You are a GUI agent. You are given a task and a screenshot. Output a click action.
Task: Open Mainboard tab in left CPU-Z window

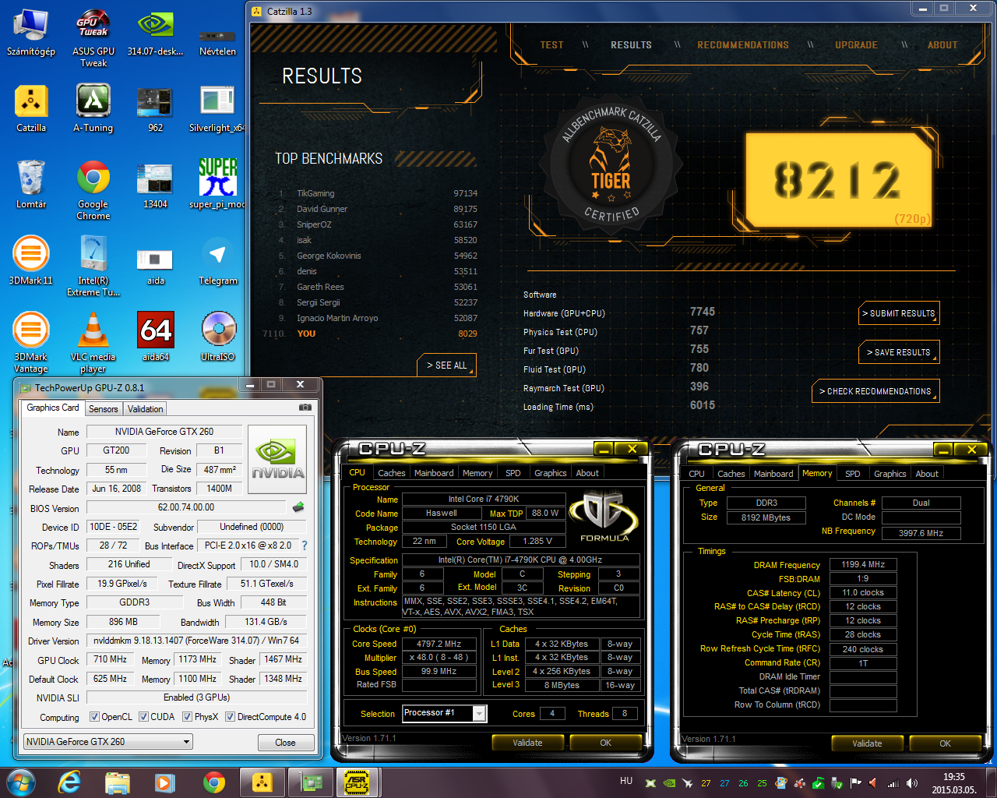coord(434,473)
